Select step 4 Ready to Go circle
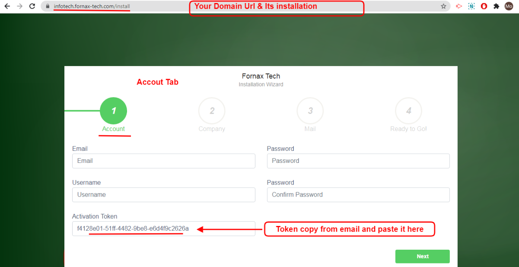This screenshot has width=519, height=267. tap(408, 111)
